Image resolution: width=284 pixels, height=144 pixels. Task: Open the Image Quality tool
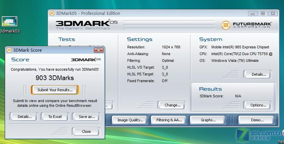(x=130, y=120)
